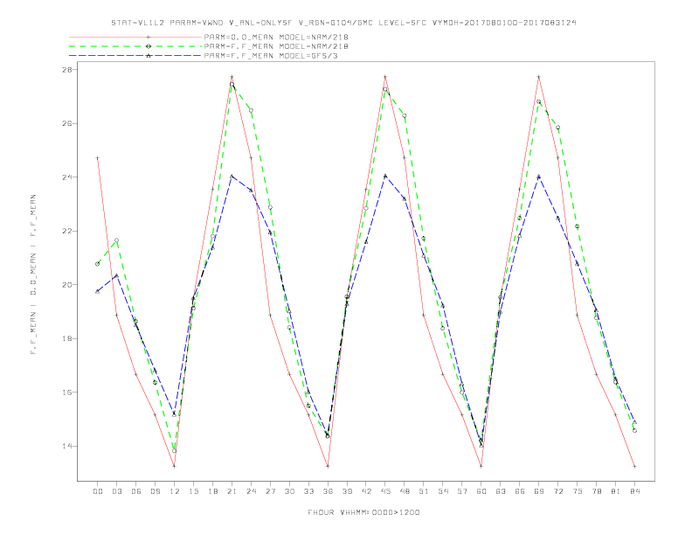Click x-axis tick label 24

(251, 491)
